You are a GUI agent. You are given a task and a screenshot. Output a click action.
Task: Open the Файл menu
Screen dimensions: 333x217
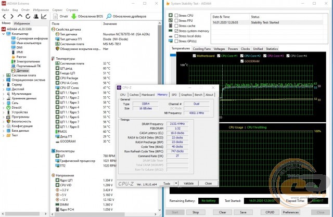[x=5, y=10]
